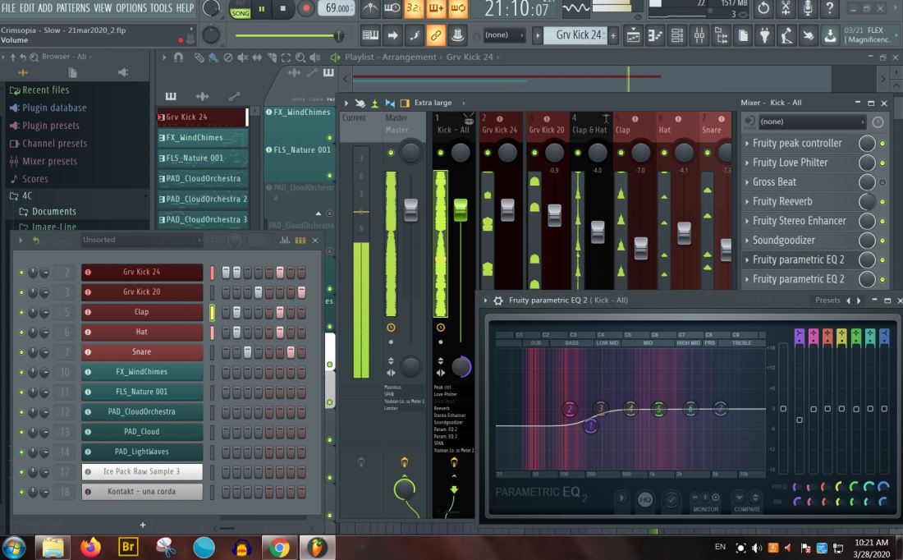Click the HQ button in Parametric EQ
Viewport: 903px width, 560px height.
tap(646, 498)
